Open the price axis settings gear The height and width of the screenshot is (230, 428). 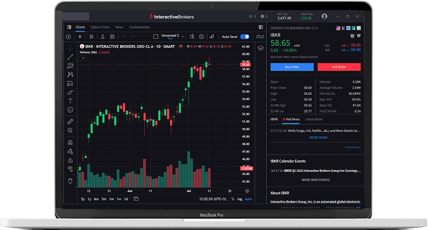[x=247, y=191]
